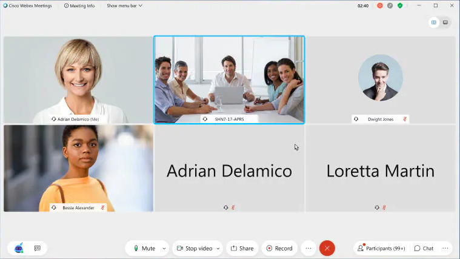The height and width of the screenshot is (259, 460).
Task: Mute your microphone
Action: coord(144,249)
